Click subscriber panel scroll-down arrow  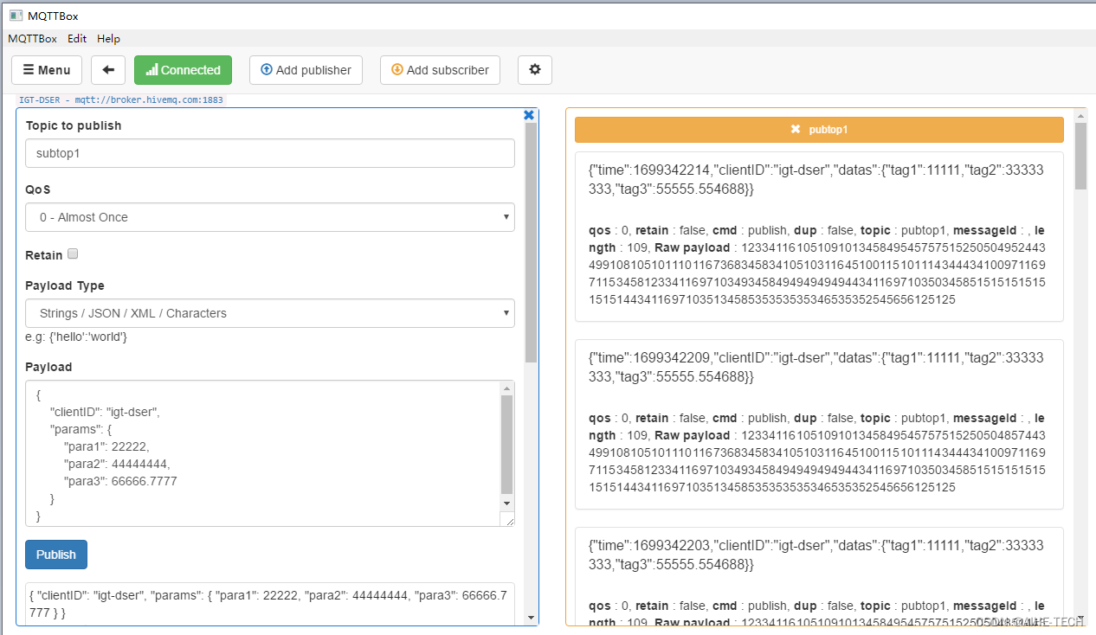point(1080,618)
